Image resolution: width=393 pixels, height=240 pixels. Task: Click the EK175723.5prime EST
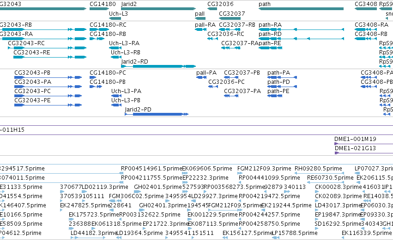tap(94, 215)
